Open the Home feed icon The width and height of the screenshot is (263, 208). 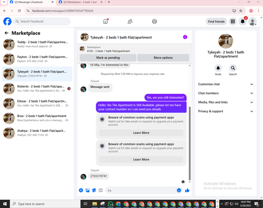click(x=105, y=22)
